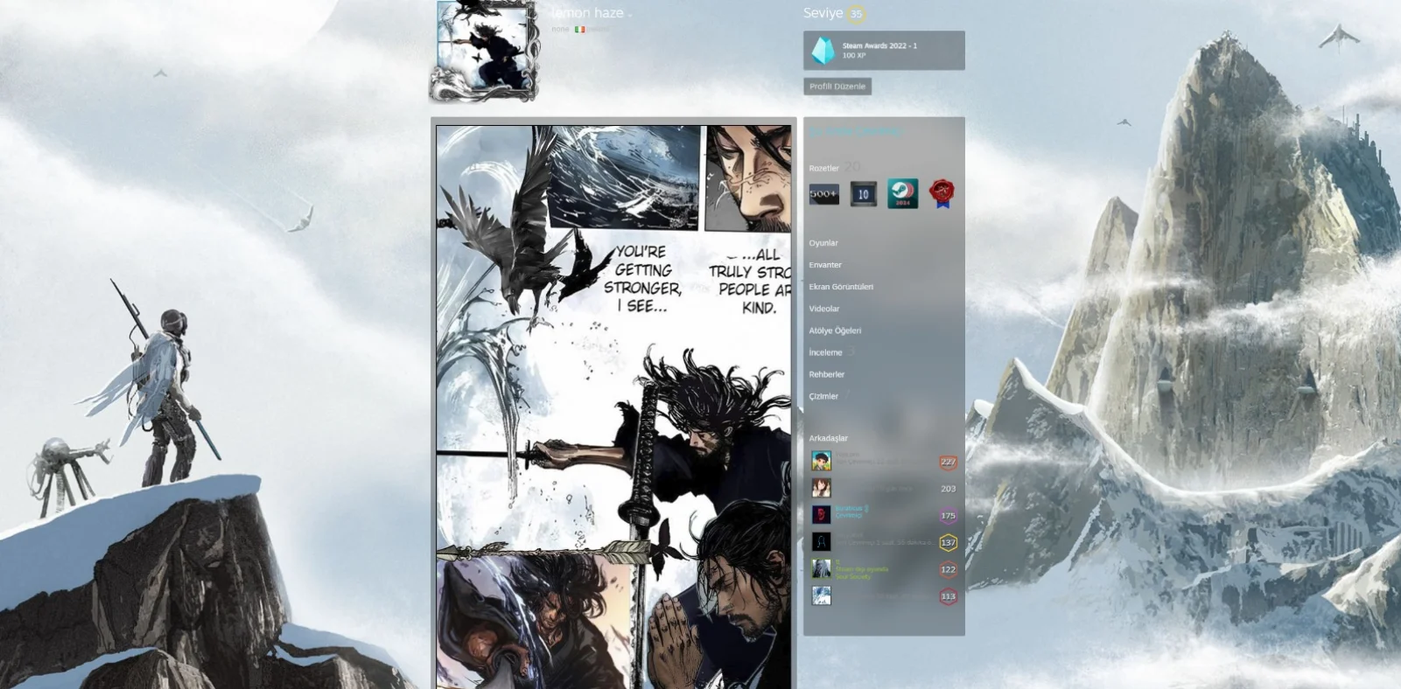Open the Ekran Görüntüleri link
The image size is (1401, 689).
coord(841,287)
